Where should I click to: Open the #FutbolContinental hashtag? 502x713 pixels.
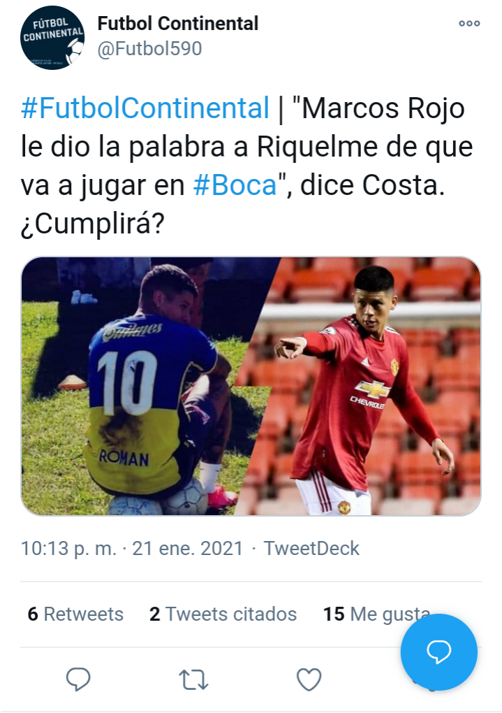[x=145, y=108]
